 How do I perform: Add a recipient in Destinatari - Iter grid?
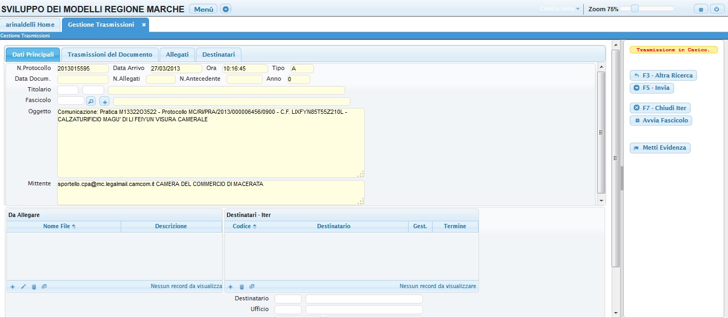(231, 287)
